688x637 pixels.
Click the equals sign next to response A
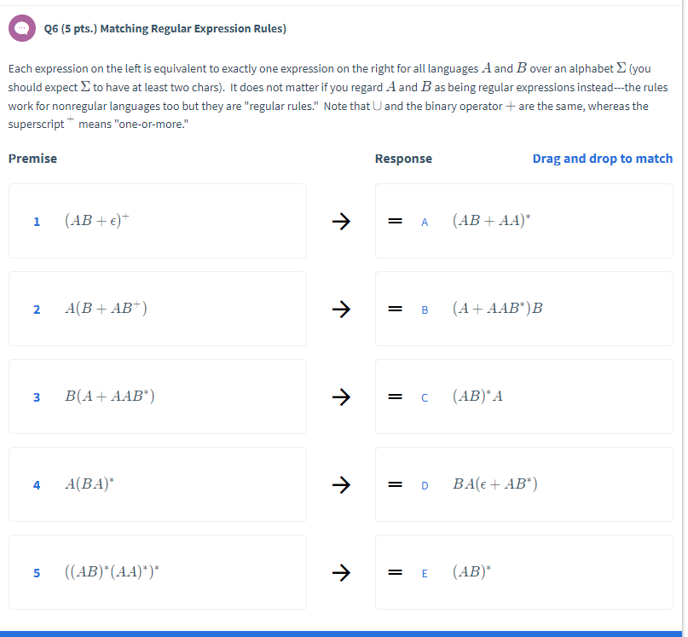point(395,222)
